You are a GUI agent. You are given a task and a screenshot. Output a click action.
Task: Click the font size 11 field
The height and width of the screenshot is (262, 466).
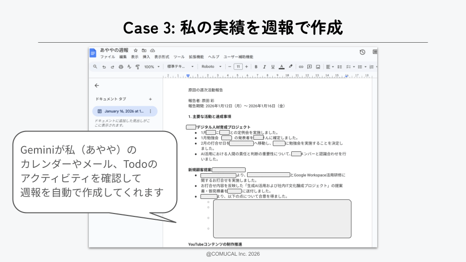[238, 67]
